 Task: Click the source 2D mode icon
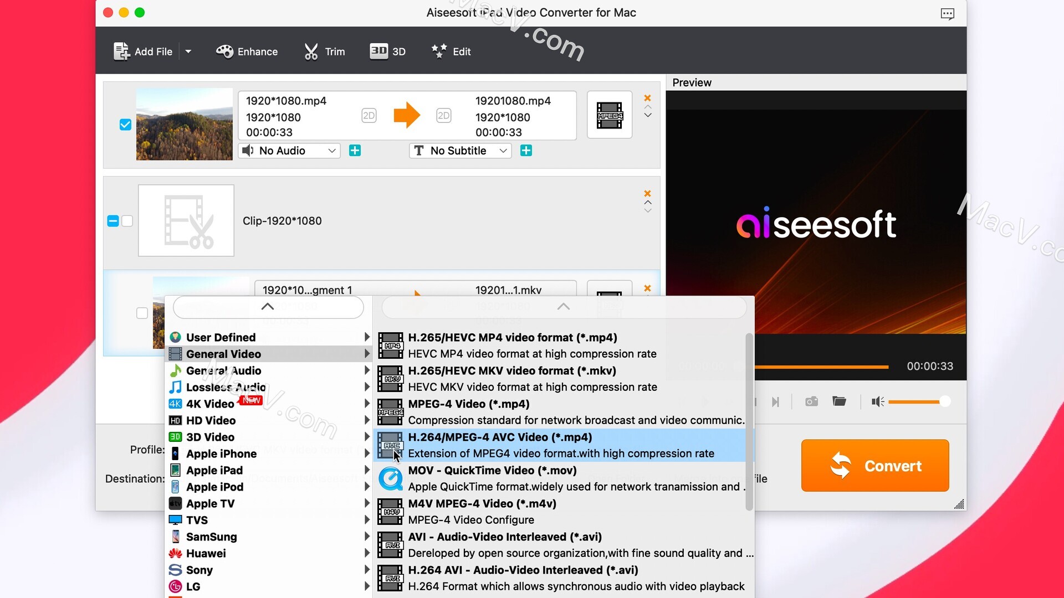click(369, 116)
